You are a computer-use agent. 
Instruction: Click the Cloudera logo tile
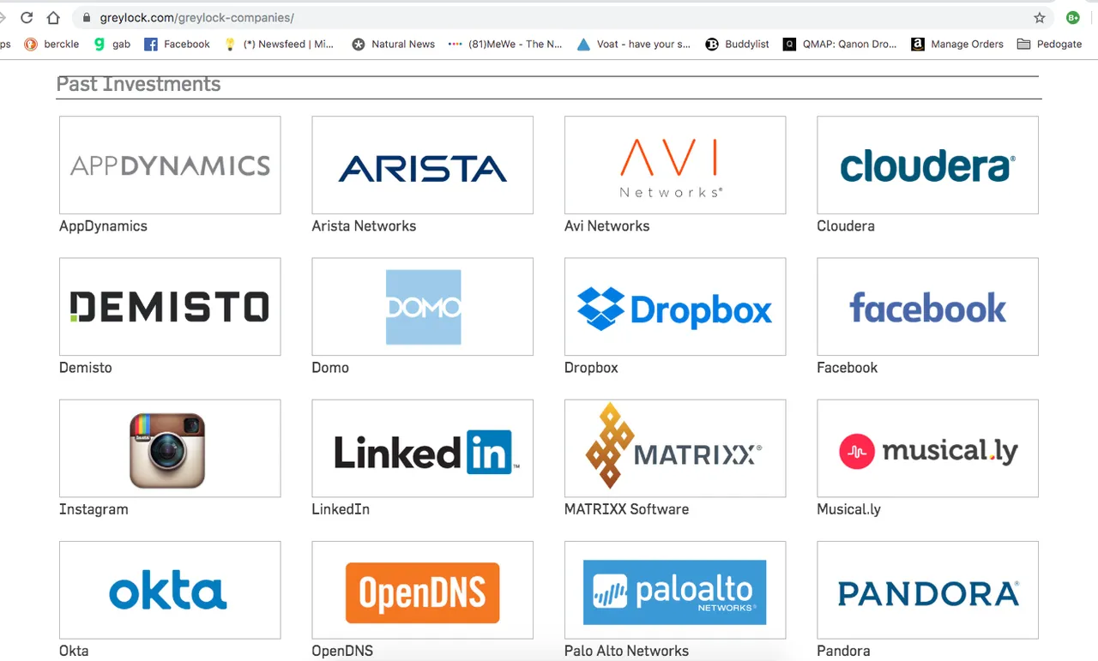[927, 165]
